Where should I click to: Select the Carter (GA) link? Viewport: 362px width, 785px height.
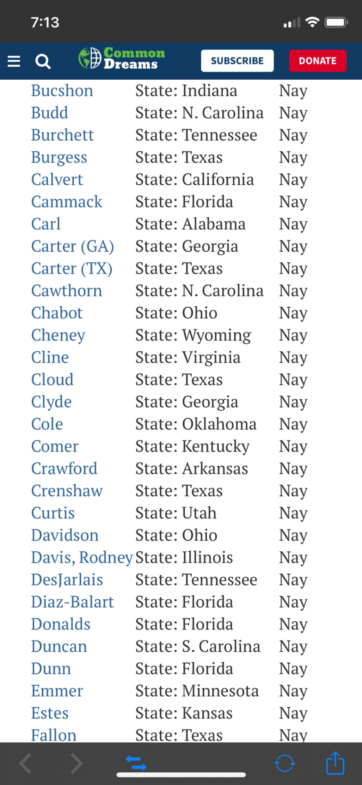73,246
